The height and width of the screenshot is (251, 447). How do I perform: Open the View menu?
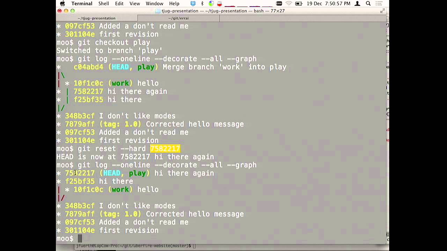[x=134, y=3]
